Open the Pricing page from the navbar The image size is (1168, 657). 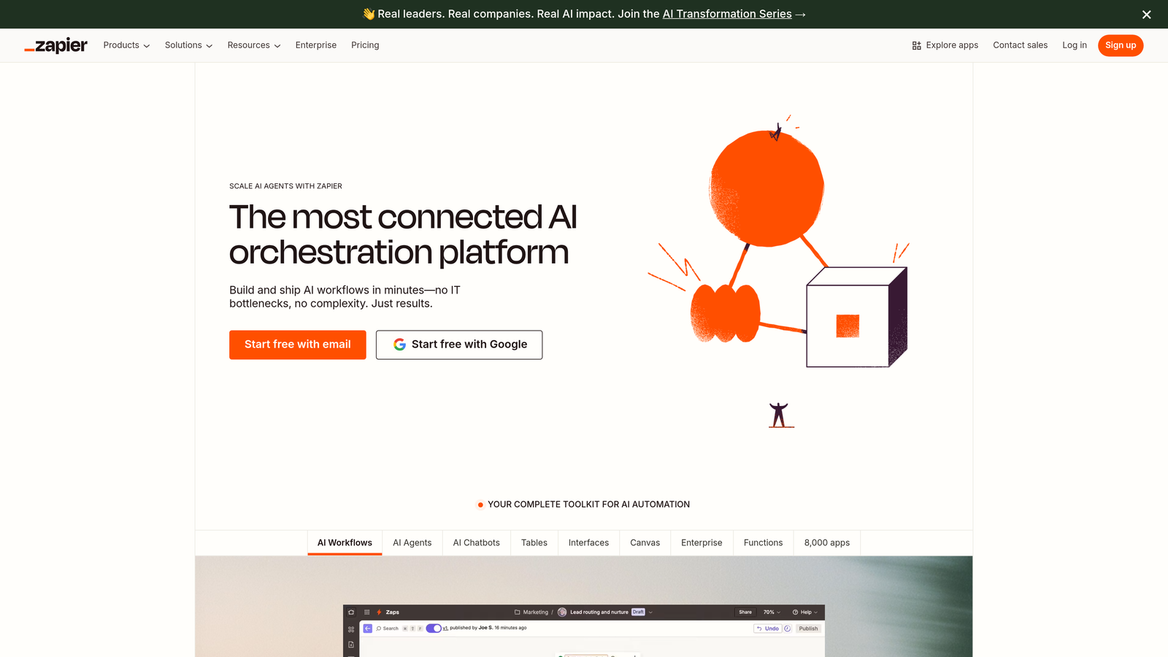(x=365, y=45)
